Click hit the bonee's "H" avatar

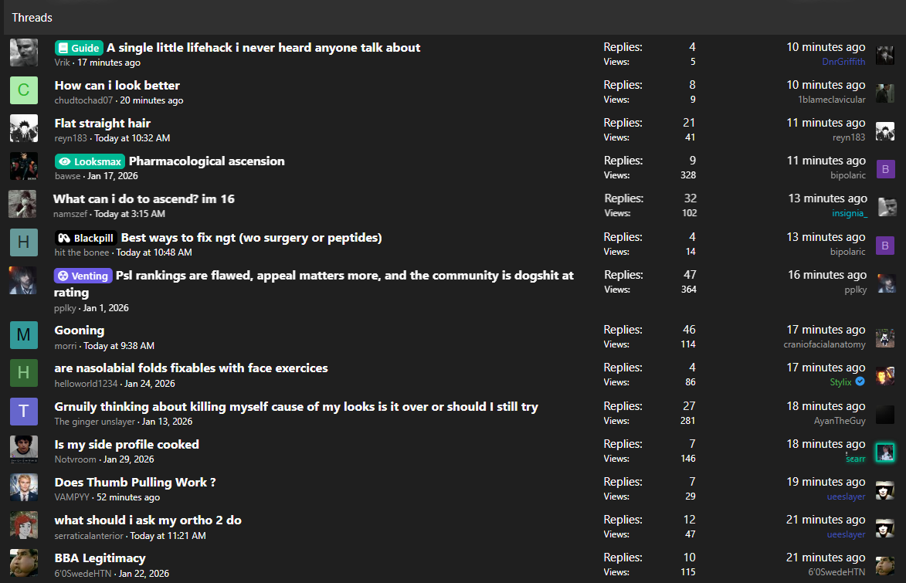tap(24, 242)
